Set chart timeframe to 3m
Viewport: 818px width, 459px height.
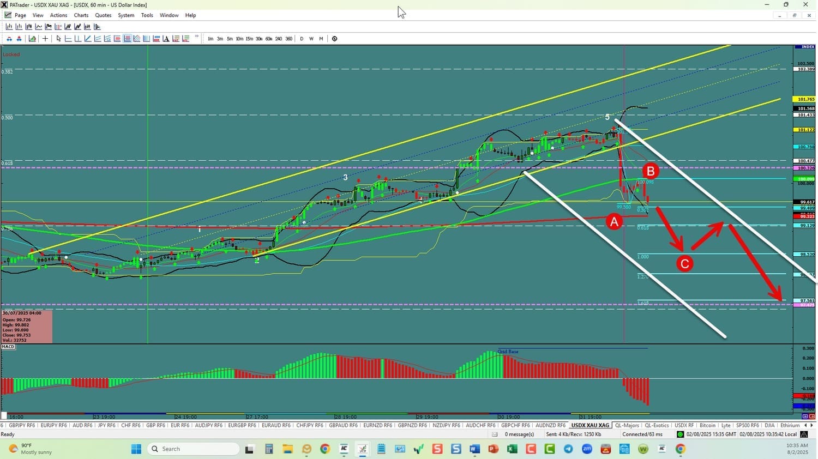[220, 39]
